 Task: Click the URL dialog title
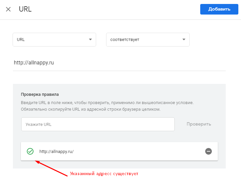pyautogui.click(x=25, y=9)
